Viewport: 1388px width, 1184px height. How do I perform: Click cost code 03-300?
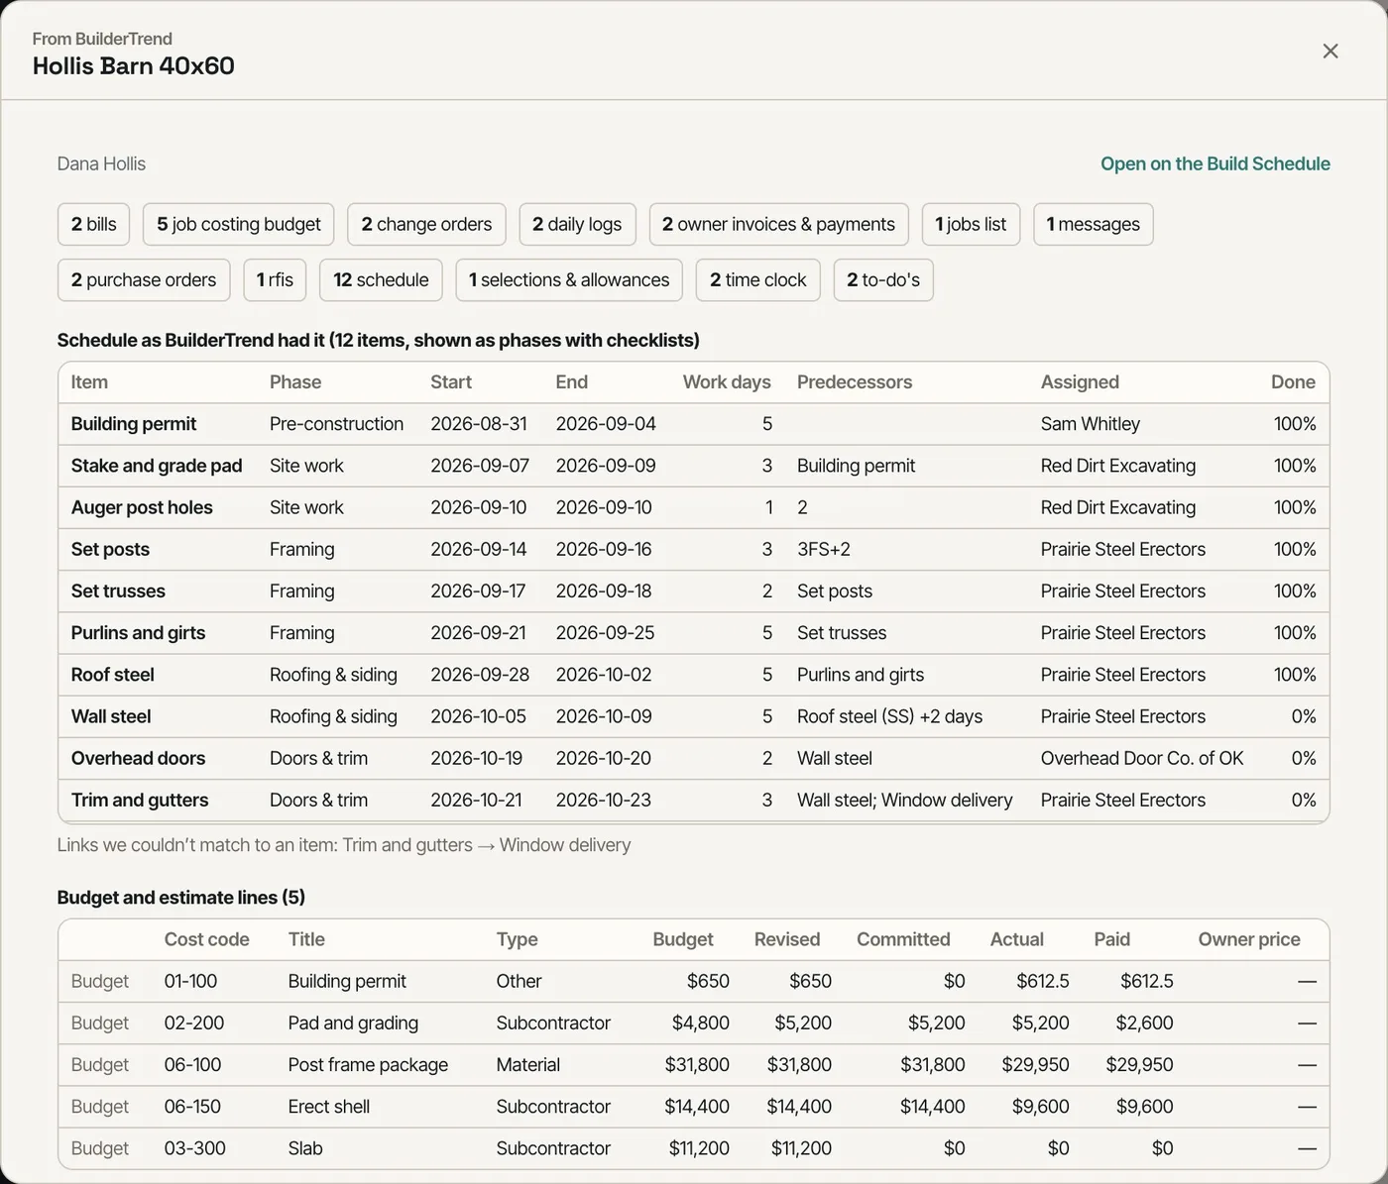pos(195,1148)
